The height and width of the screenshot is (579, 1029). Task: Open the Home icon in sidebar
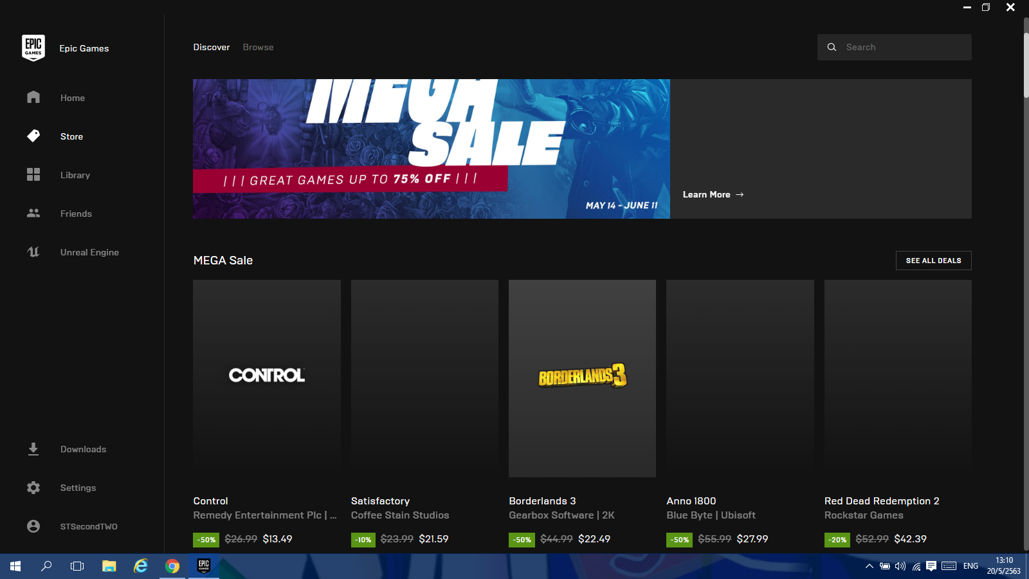tap(33, 97)
